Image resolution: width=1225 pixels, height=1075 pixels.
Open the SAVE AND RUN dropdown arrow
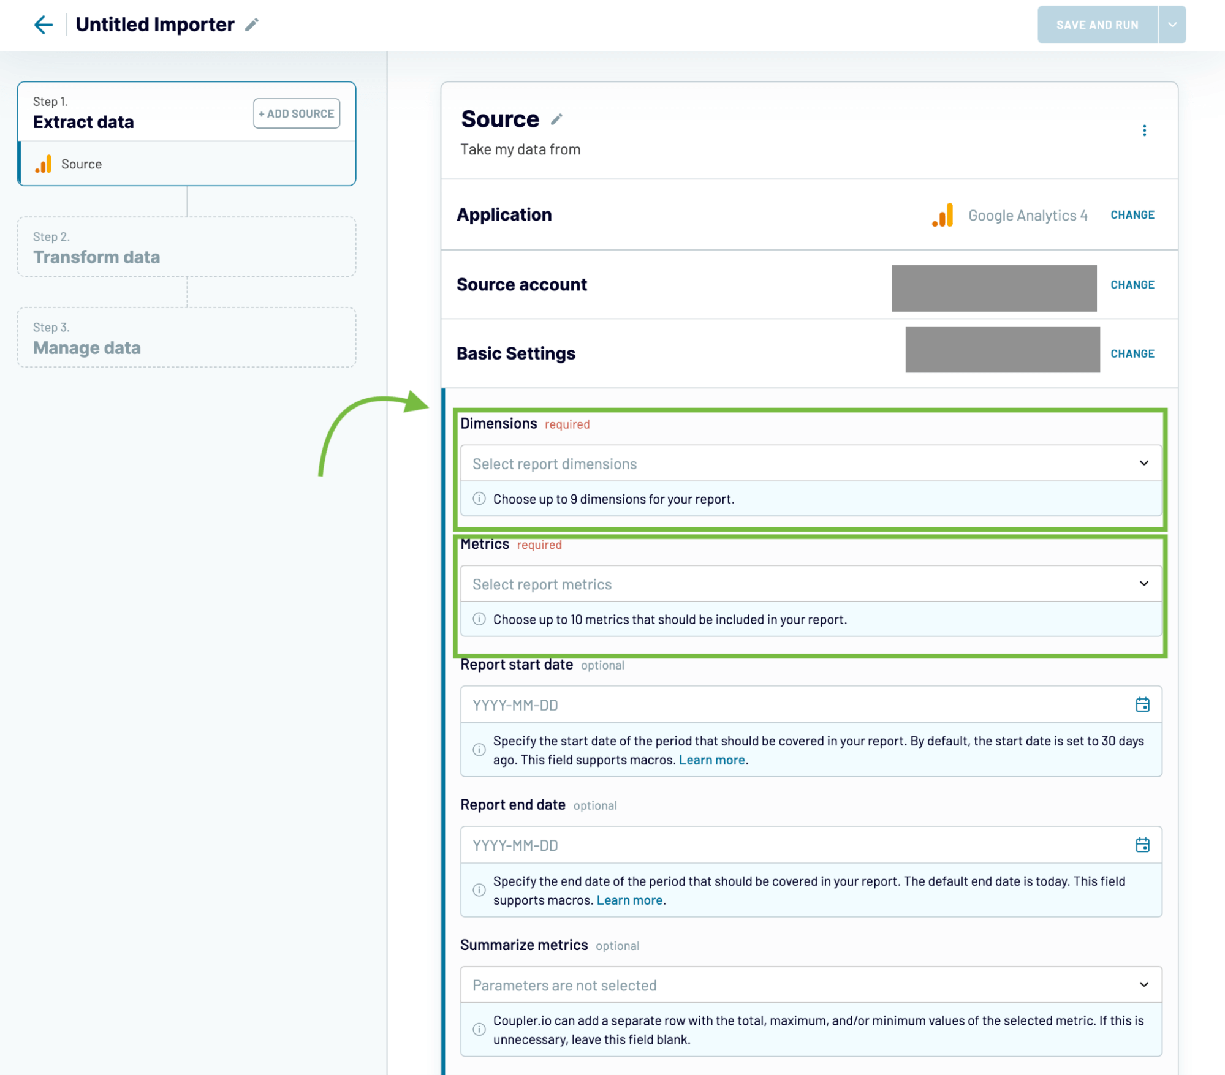1172,25
